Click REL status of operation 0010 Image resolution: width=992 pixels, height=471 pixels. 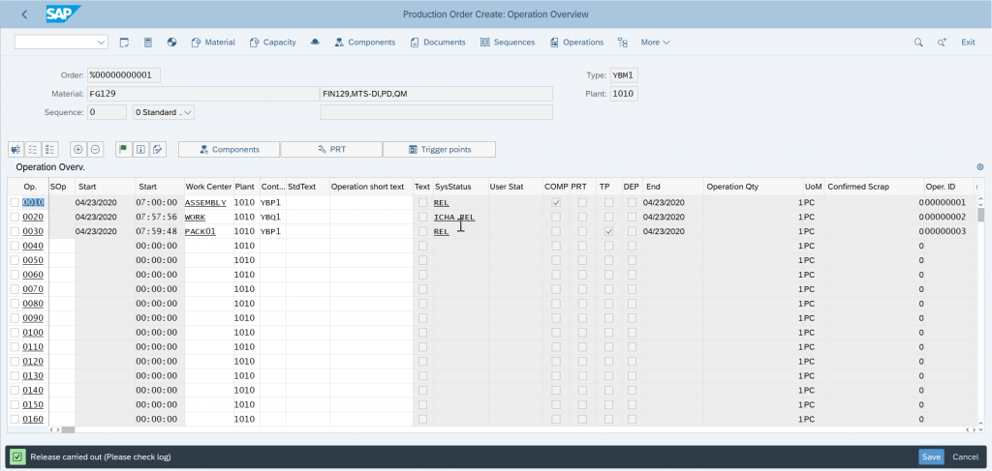point(442,203)
